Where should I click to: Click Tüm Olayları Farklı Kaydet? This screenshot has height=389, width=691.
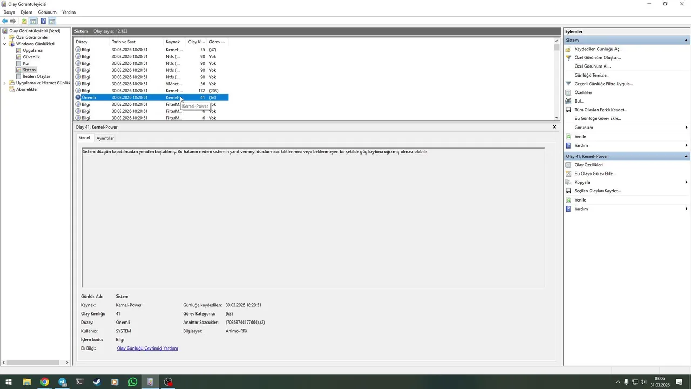point(601,110)
